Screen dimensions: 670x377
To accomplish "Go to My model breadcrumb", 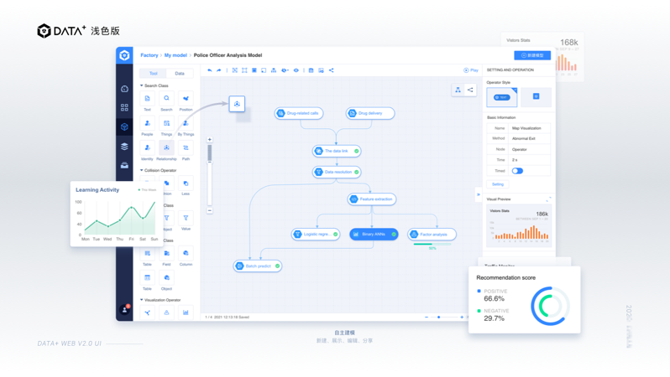I will [175, 55].
